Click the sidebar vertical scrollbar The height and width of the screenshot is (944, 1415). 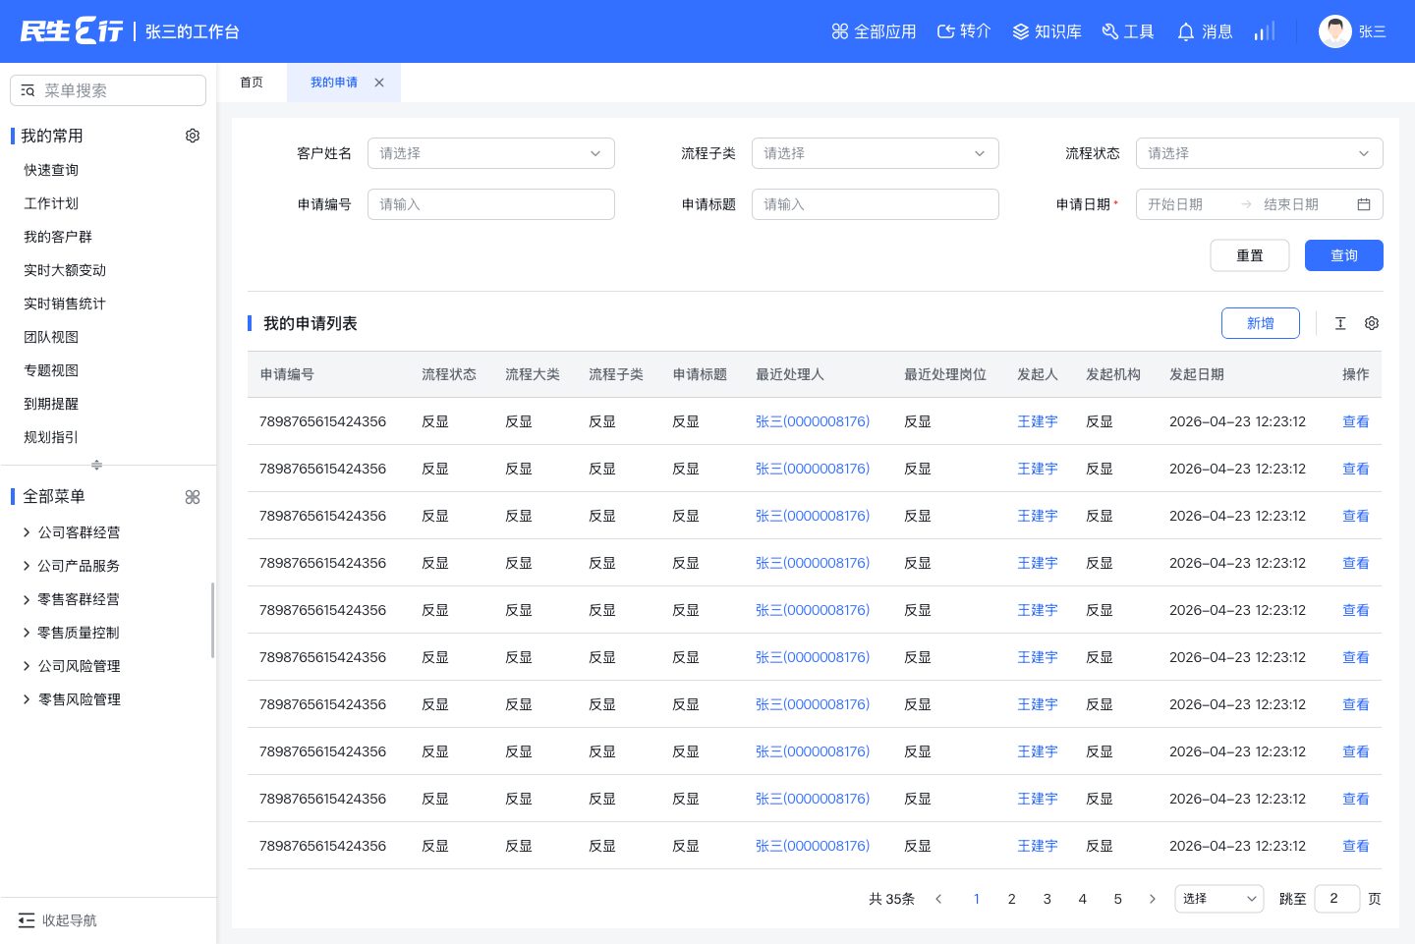coord(212,620)
